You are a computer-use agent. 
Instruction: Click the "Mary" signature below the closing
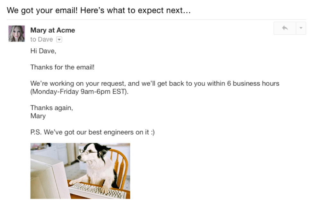pos(38,116)
